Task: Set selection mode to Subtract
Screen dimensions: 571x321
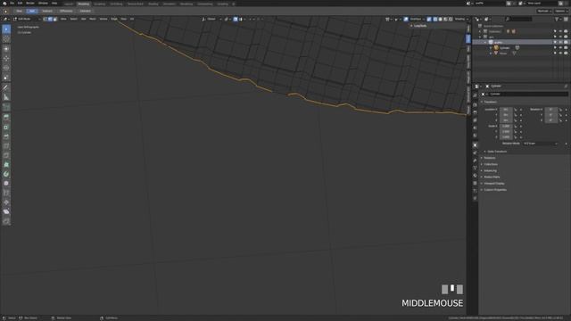Action: 47,11
